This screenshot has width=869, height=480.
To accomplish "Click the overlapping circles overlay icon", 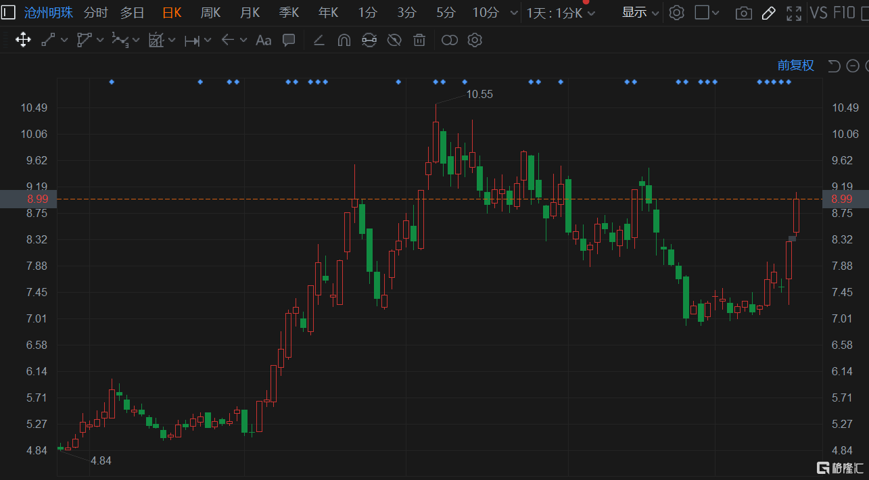I will [450, 41].
